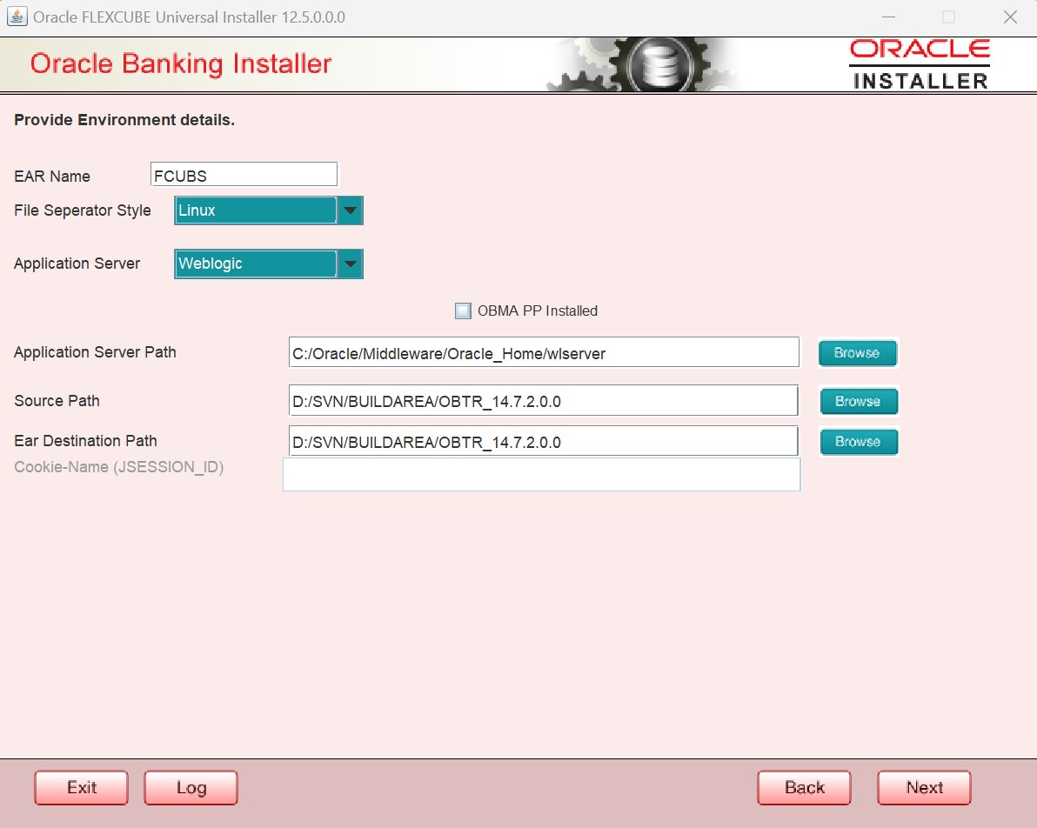This screenshot has height=828, width=1037.
Task: Click the "Oracle Banking Installer" title text
Action: coord(181,63)
